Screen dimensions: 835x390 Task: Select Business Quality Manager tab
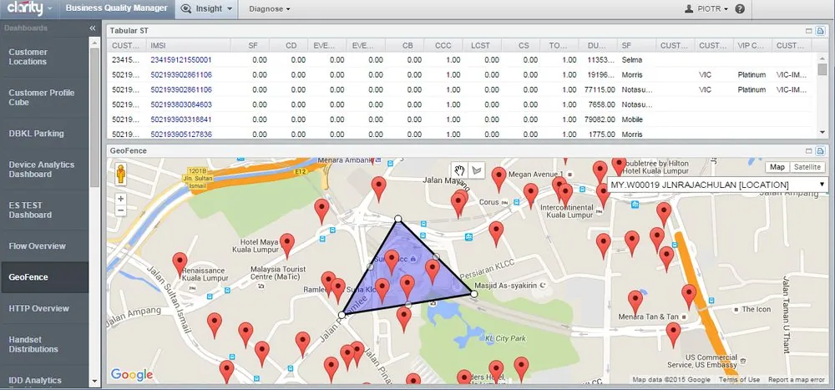(x=117, y=8)
